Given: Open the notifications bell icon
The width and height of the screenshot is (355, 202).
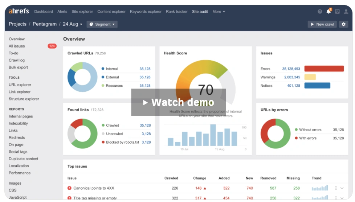Looking at the screenshot, I should coord(329,12).
